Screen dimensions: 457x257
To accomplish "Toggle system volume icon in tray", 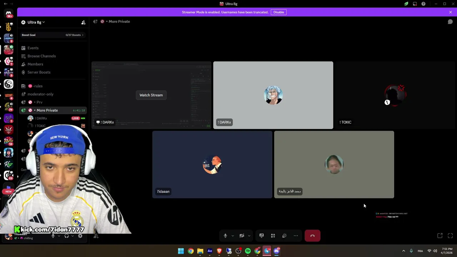I will pos(435,251).
